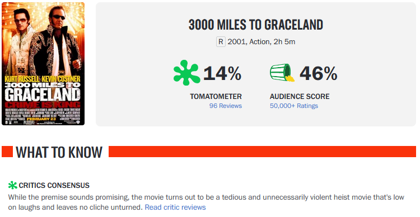Click the spilled popcorn audience icon
This screenshot has width=420, height=217.
click(282, 73)
